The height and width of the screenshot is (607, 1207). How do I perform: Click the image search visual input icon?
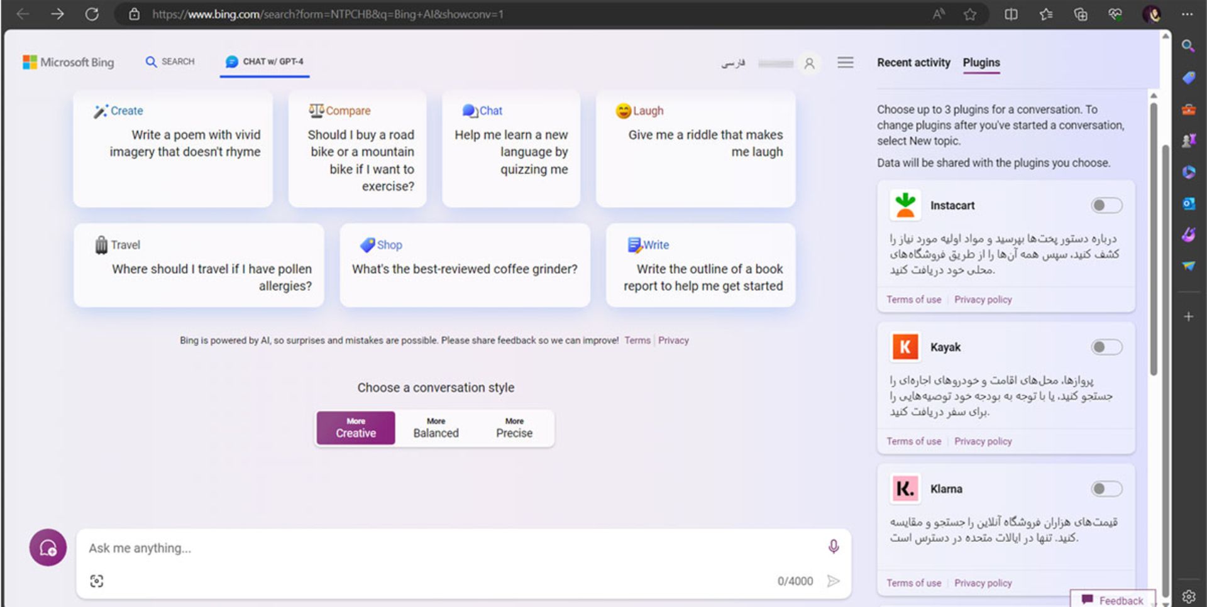(96, 581)
